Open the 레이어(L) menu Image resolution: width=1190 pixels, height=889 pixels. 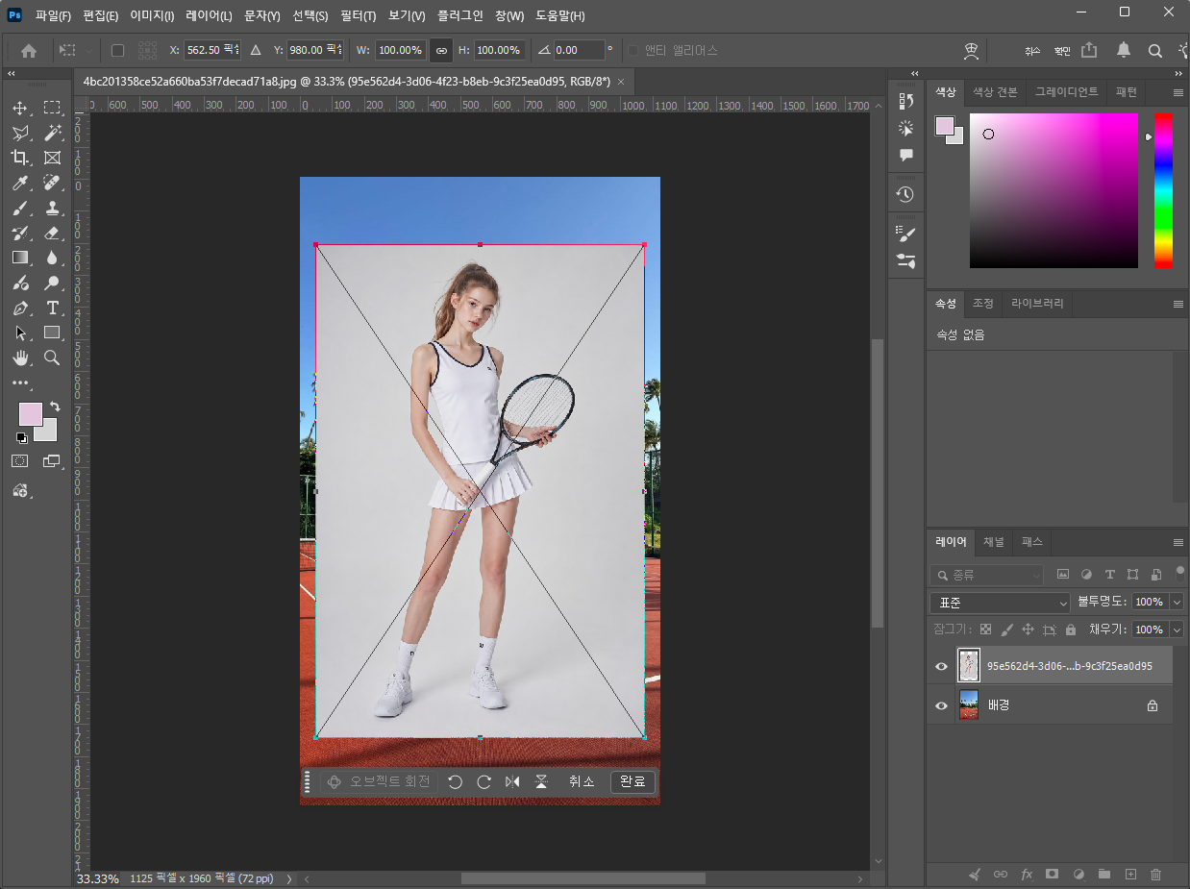click(x=210, y=15)
